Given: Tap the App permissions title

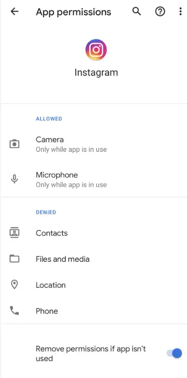Looking at the screenshot, I should (x=73, y=12).
